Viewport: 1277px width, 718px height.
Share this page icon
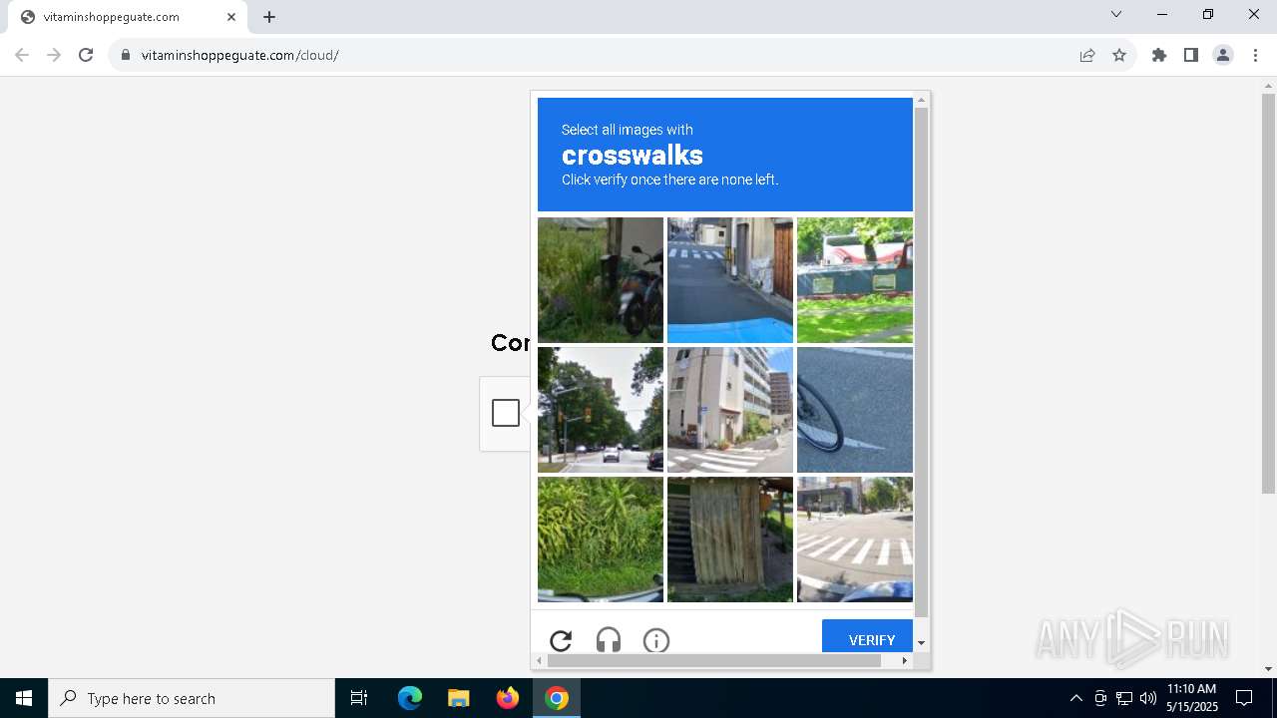tap(1087, 55)
